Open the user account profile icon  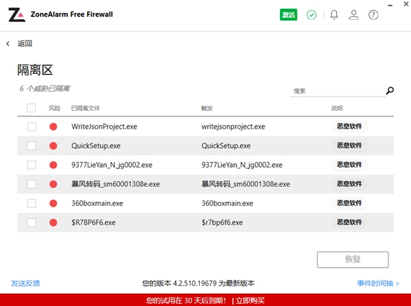click(x=353, y=14)
